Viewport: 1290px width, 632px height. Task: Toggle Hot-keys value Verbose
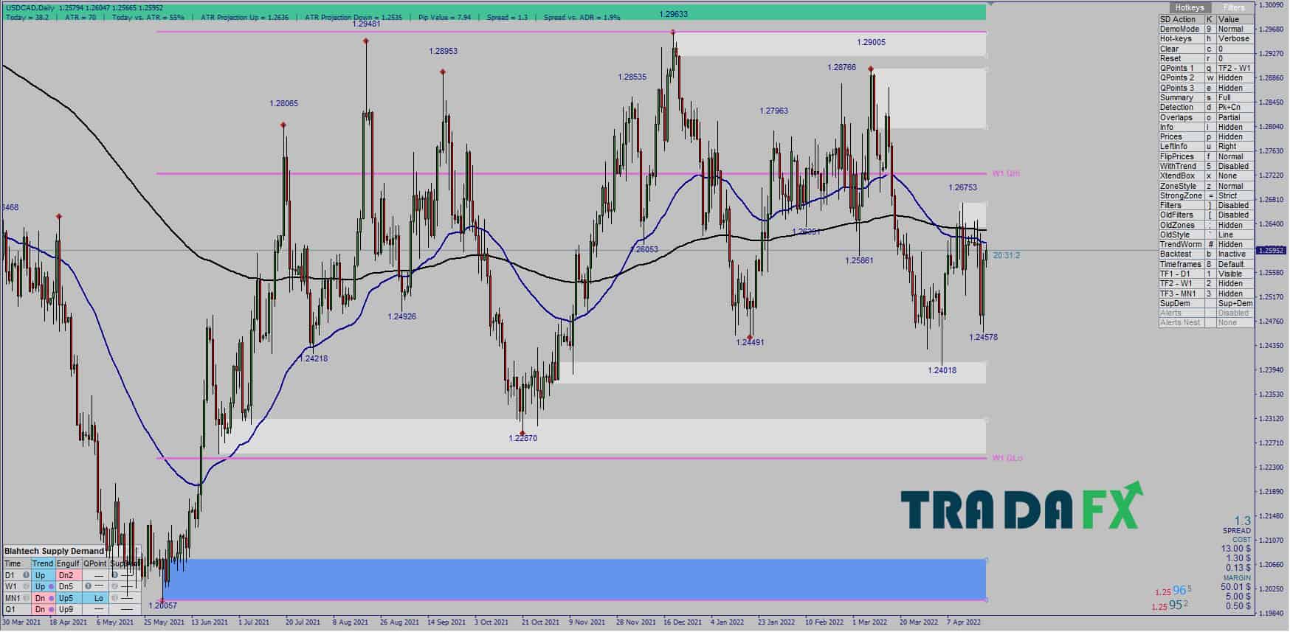[1235, 38]
